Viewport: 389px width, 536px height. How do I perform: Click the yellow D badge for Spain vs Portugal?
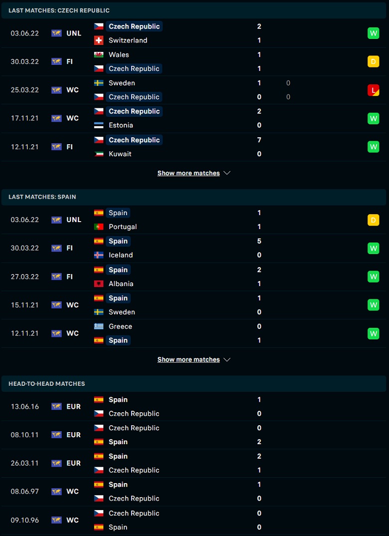point(373,220)
